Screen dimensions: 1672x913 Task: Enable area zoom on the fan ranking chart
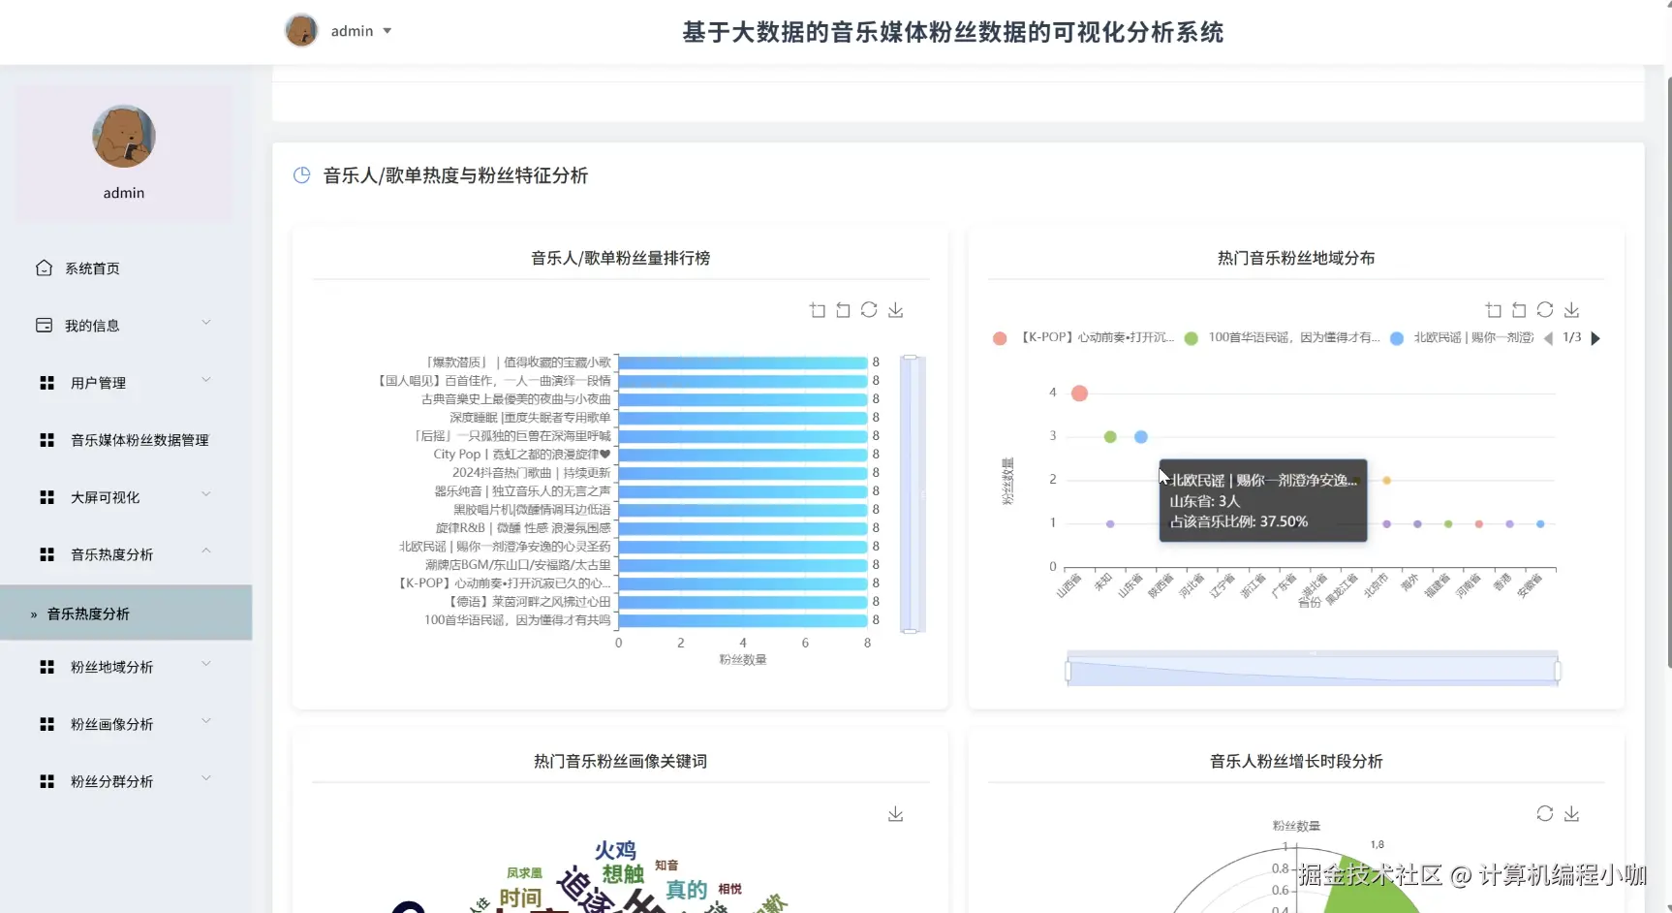click(817, 309)
